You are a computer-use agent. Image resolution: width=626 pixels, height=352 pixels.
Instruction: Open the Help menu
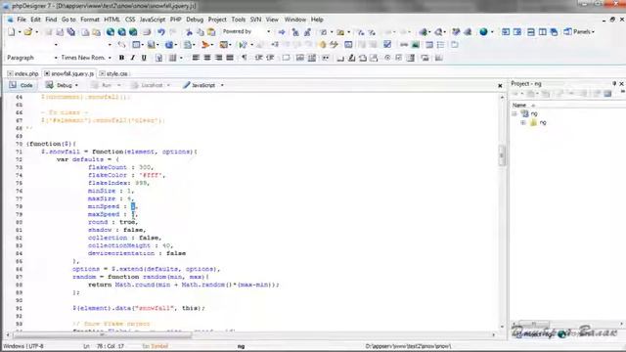click(317, 20)
